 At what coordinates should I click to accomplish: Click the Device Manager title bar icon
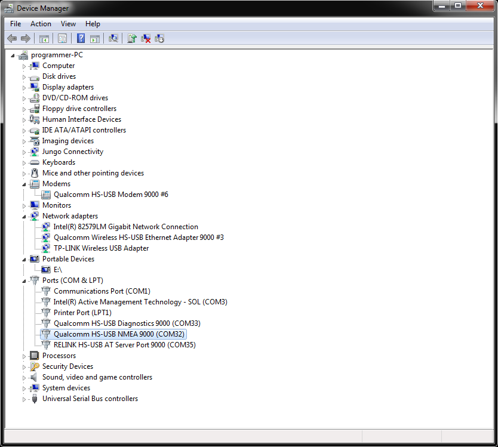9,8
